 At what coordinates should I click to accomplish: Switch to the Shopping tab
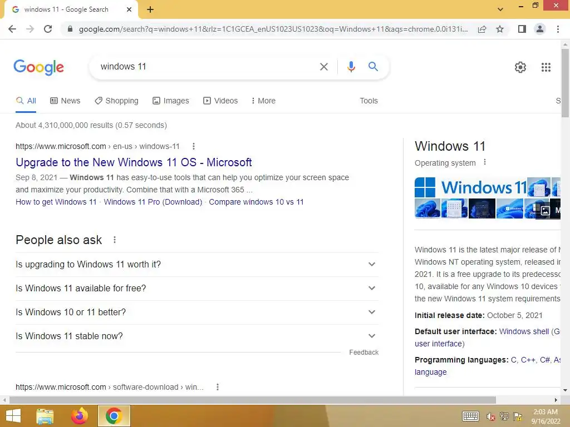[116, 101]
